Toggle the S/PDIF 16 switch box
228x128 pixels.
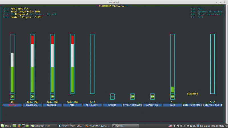click(152, 96)
